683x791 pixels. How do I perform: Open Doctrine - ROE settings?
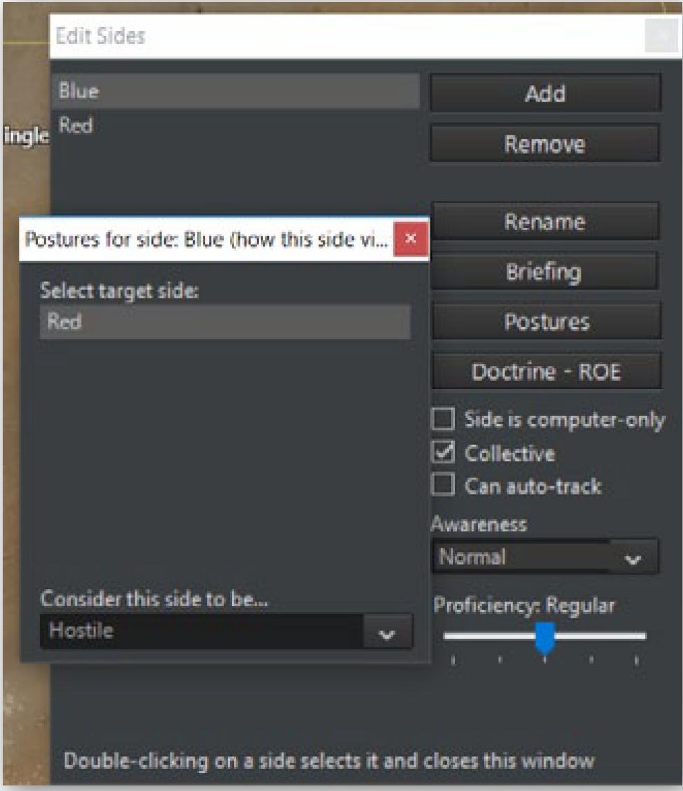546,371
